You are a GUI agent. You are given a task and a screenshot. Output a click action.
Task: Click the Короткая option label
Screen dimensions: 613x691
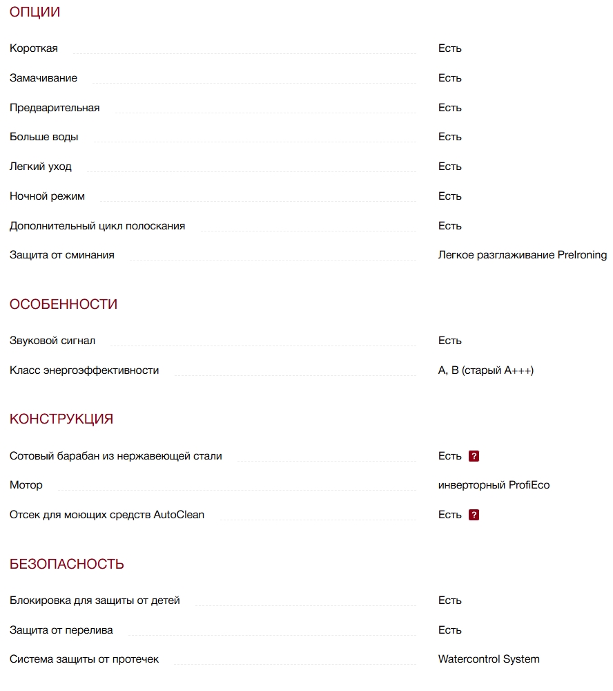point(34,48)
